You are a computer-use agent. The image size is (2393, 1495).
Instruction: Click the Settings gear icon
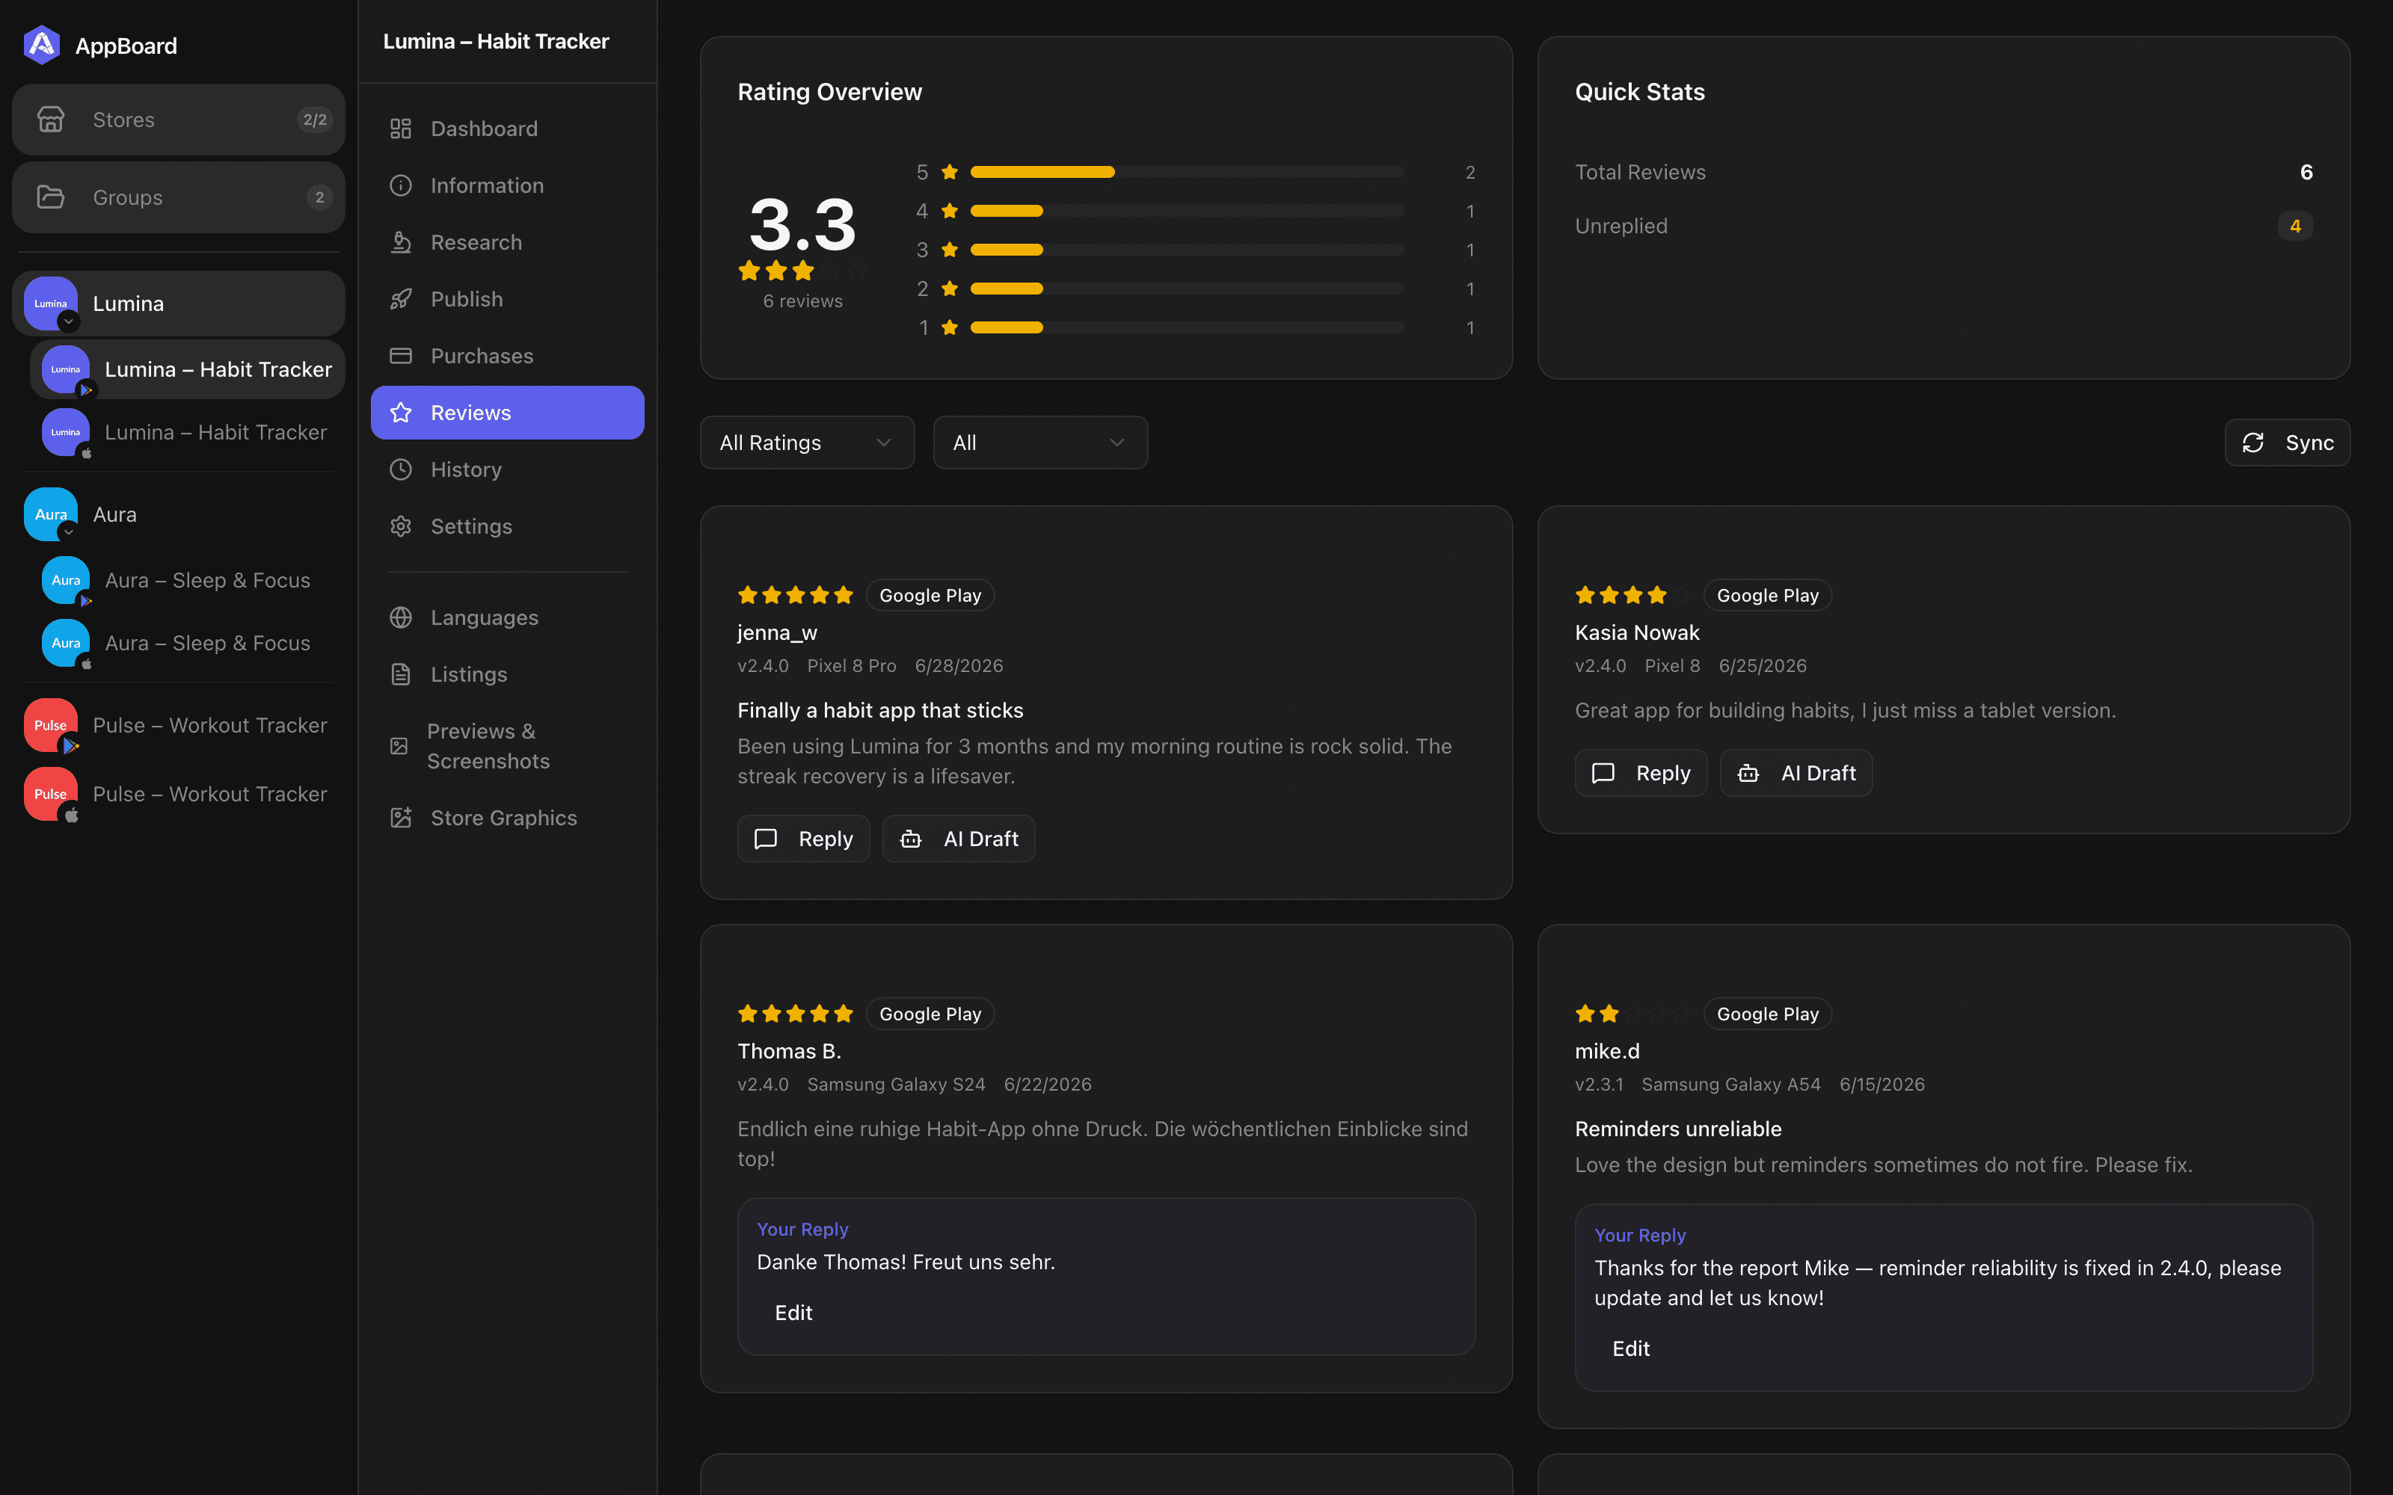[401, 526]
